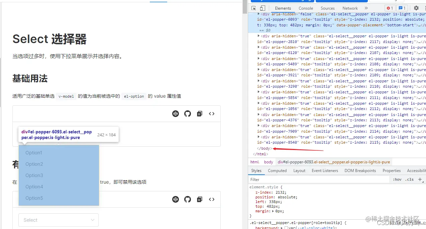Image resolution: width=426 pixels, height=229 pixels.
Task: Expand the el-popper-5489 div node
Action: [258, 58]
